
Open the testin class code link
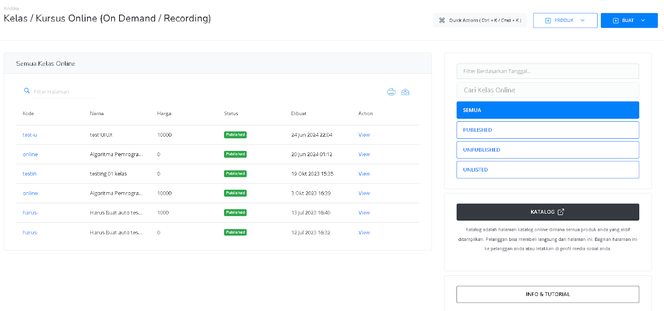tap(29, 174)
